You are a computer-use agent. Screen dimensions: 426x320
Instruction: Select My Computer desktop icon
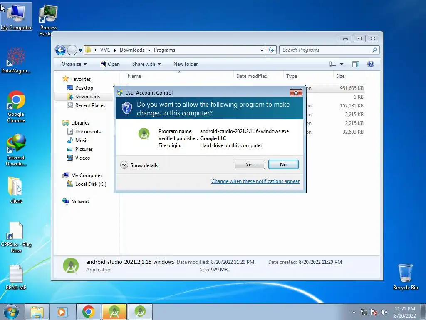click(16, 17)
